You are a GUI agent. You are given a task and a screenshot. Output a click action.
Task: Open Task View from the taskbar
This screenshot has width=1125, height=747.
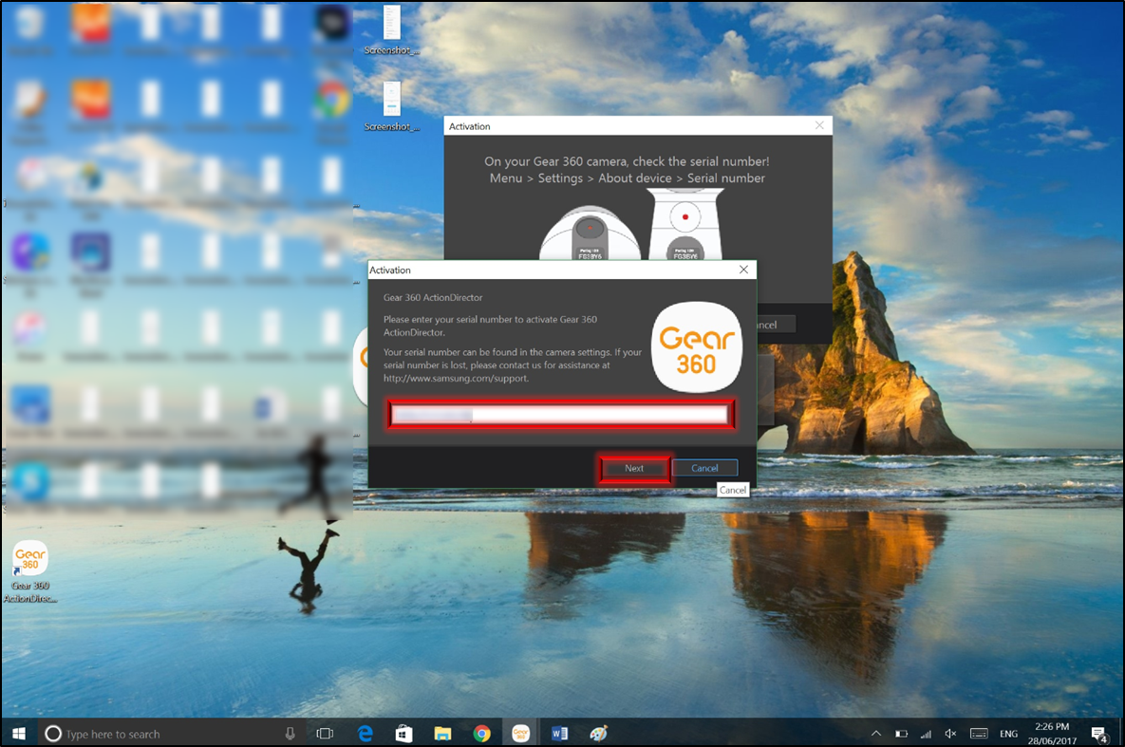[x=325, y=734]
